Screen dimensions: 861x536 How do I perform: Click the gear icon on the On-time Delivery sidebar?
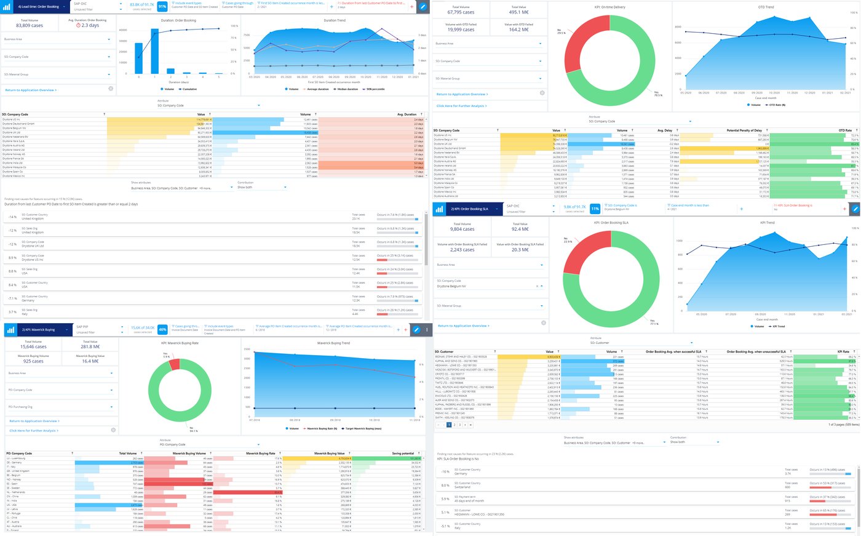(542, 92)
